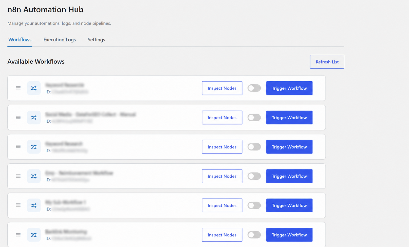The width and height of the screenshot is (409, 247).
Task: Click Inspect Nodes on the sixth workflow card
Action: click(222, 235)
